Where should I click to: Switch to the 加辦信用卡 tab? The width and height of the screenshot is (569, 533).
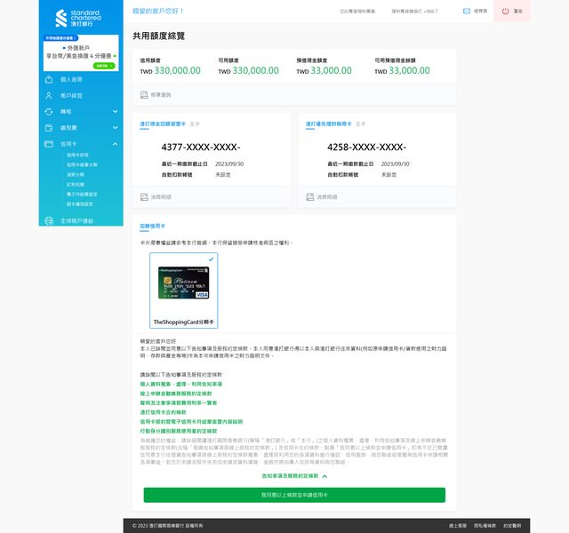click(x=153, y=227)
